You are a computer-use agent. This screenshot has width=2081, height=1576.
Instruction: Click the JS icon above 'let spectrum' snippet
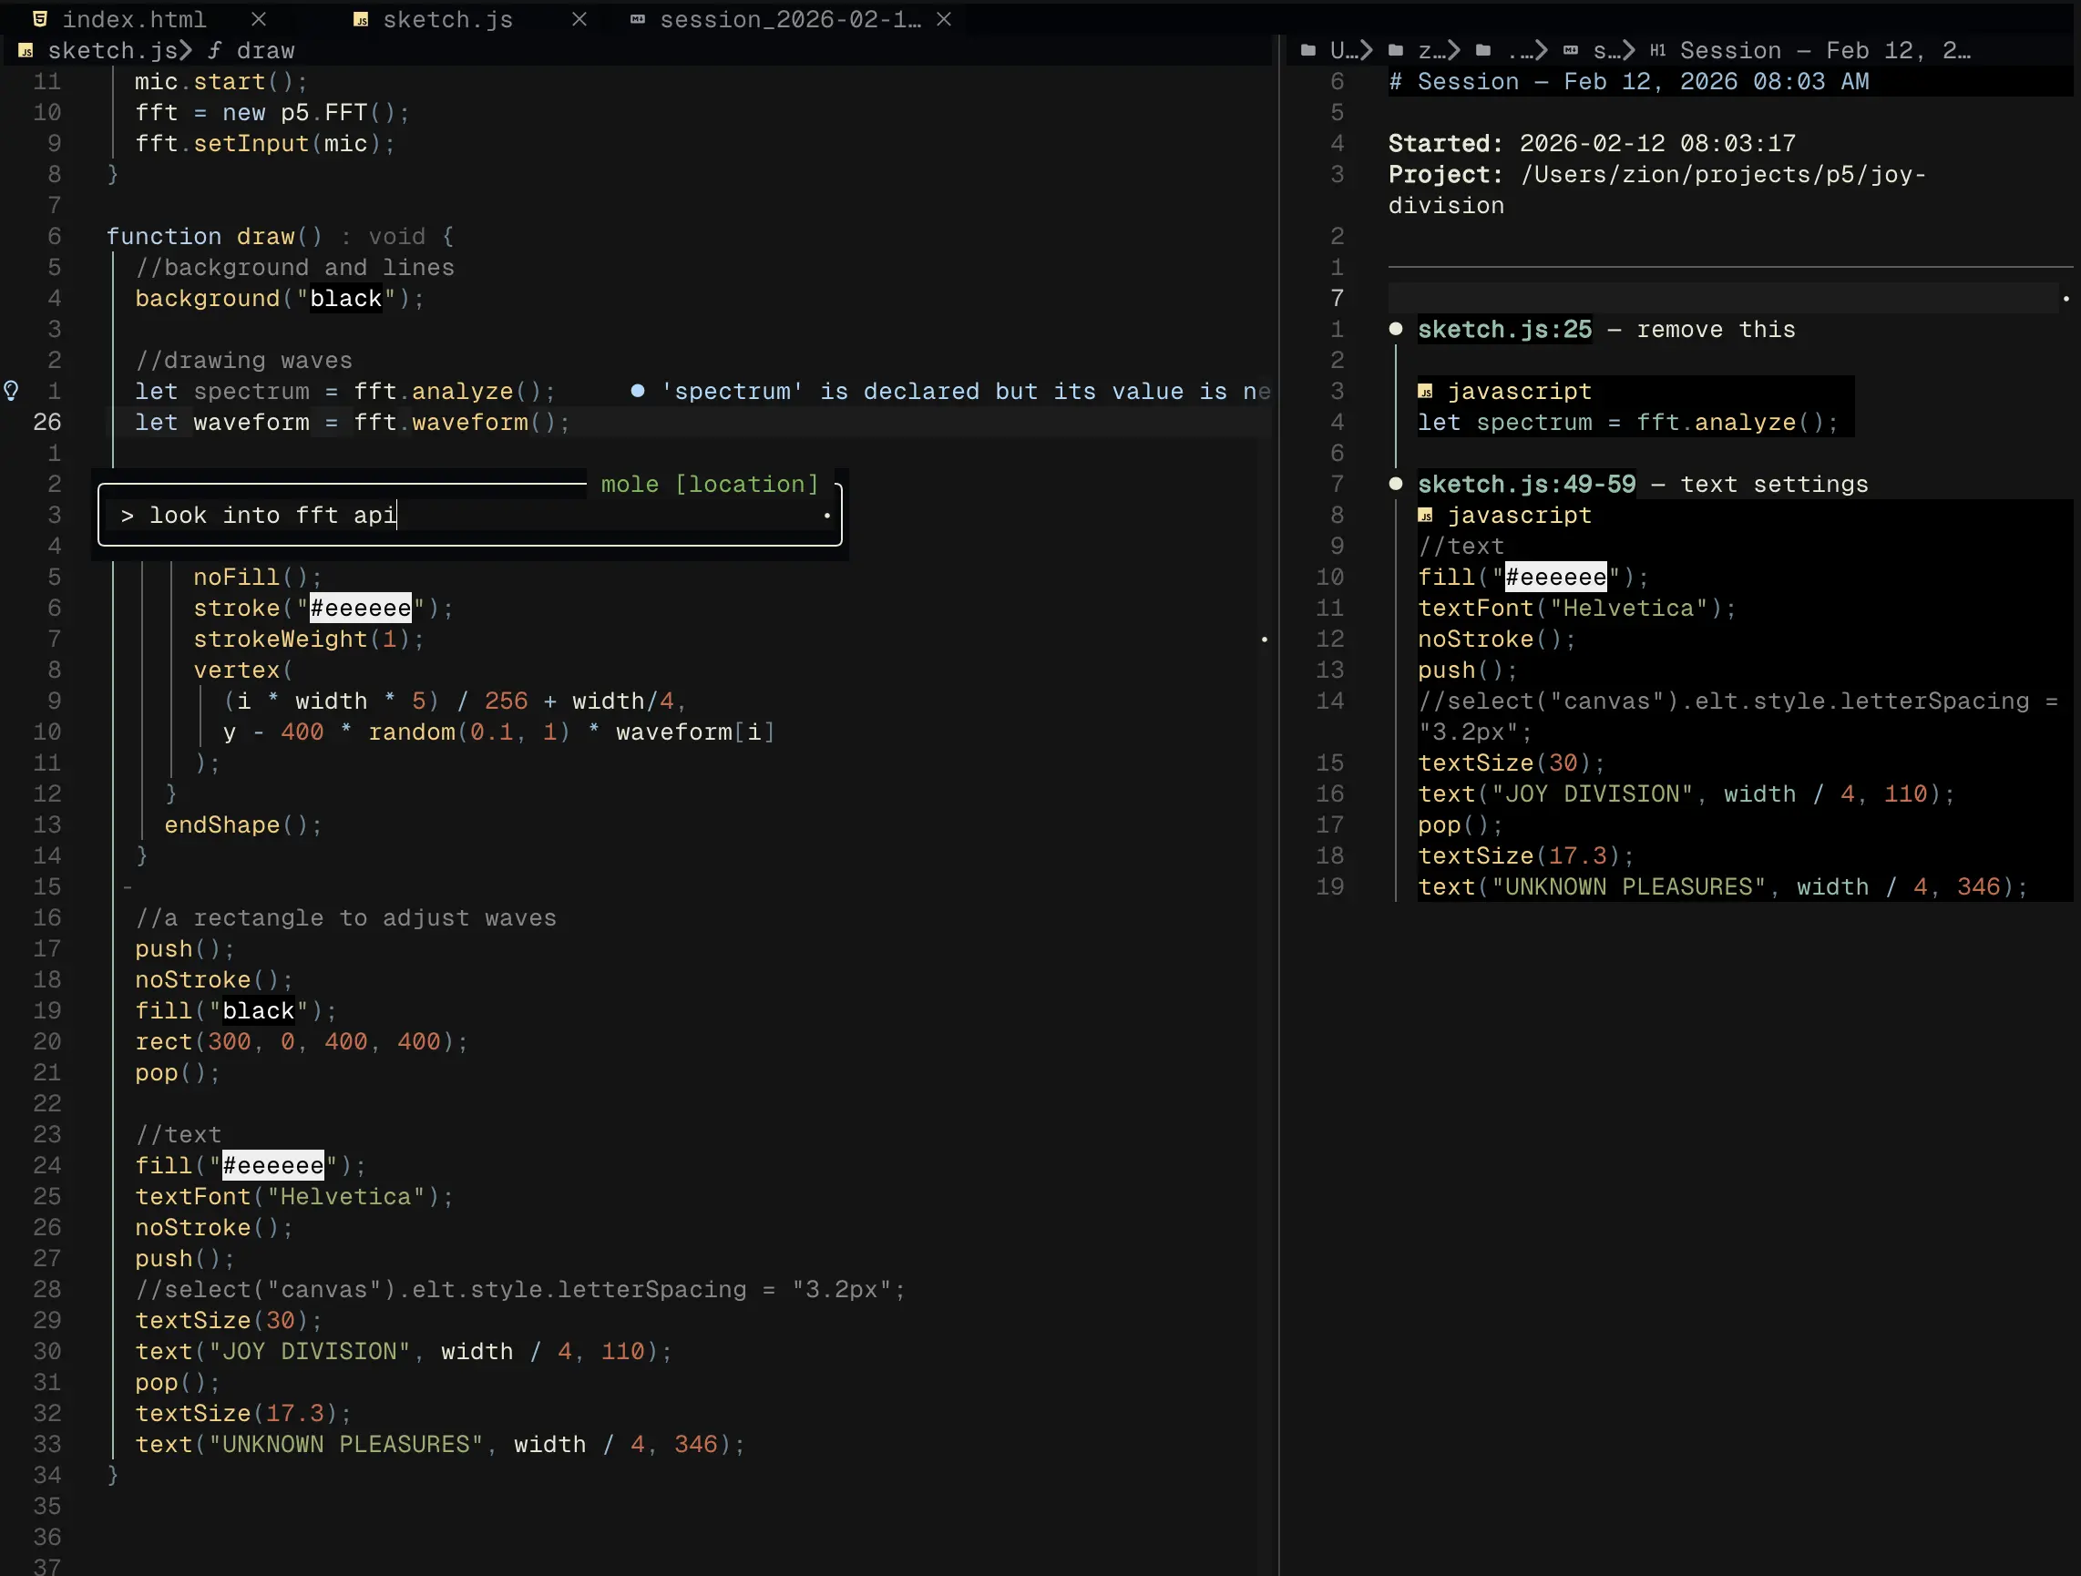pos(1425,392)
